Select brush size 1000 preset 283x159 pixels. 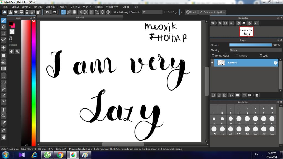(272, 131)
